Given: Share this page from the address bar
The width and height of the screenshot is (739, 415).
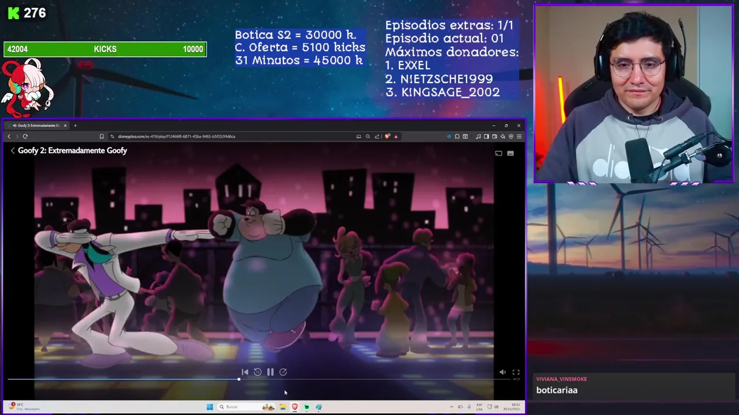Looking at the screenshot, I should click(377, 137).
